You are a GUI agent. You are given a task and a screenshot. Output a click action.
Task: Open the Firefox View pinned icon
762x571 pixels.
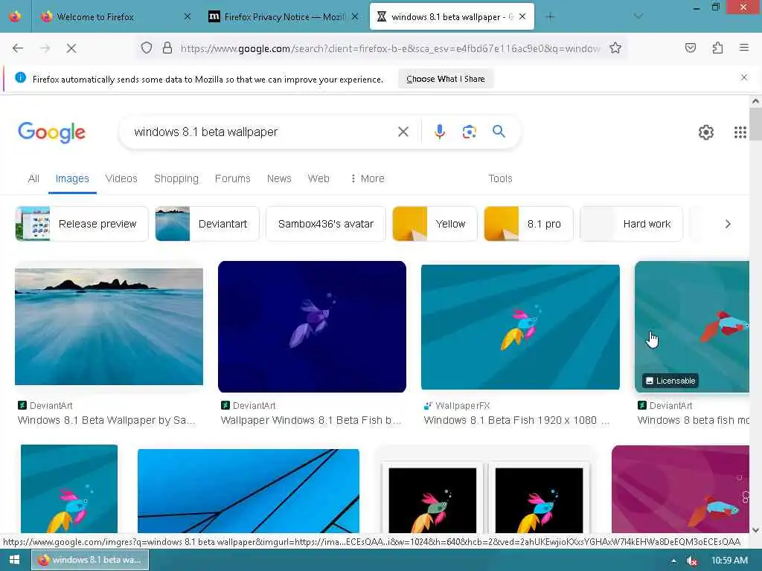pos(15,16)
